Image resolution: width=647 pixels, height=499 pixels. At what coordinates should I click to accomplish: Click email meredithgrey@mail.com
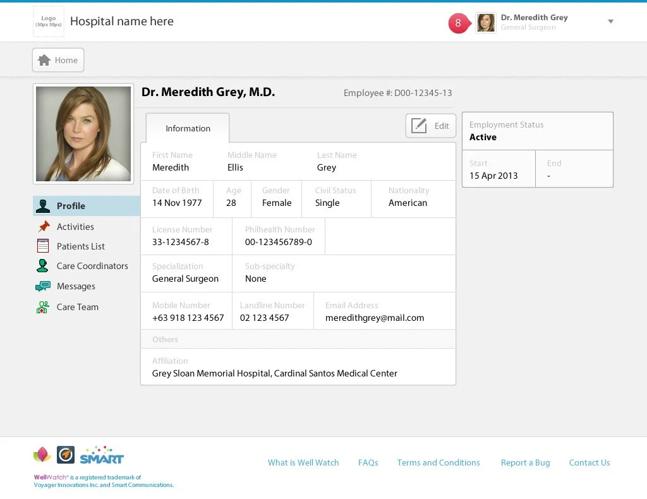(375, 318)
